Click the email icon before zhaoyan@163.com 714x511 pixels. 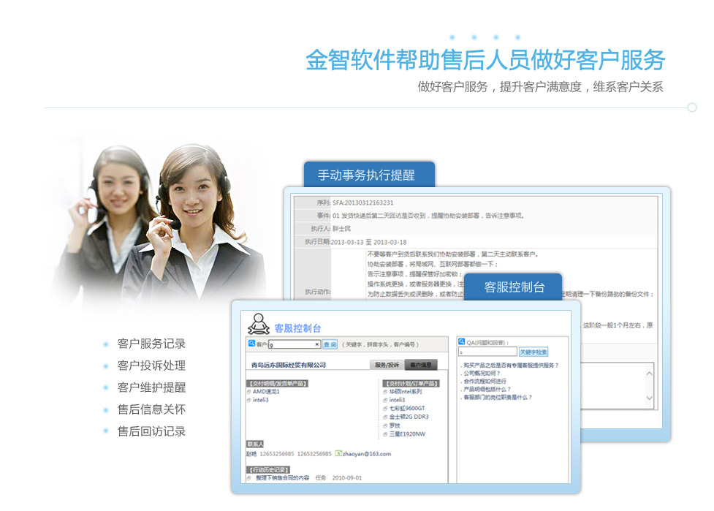click(x=338, y=453)
